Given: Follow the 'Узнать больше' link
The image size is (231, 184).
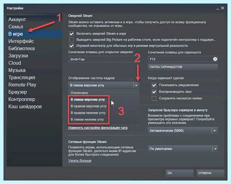Looking at the screenshot, I should [x=80, y=161].
